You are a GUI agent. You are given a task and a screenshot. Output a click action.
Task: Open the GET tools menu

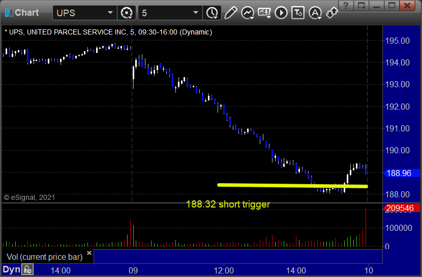264,13
